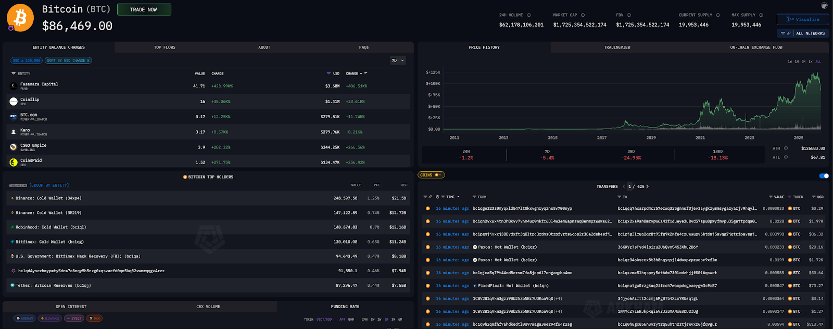833x329 pixels.
Task: Switch to the TRADINGVIEW tab
Action: point(617,47)
